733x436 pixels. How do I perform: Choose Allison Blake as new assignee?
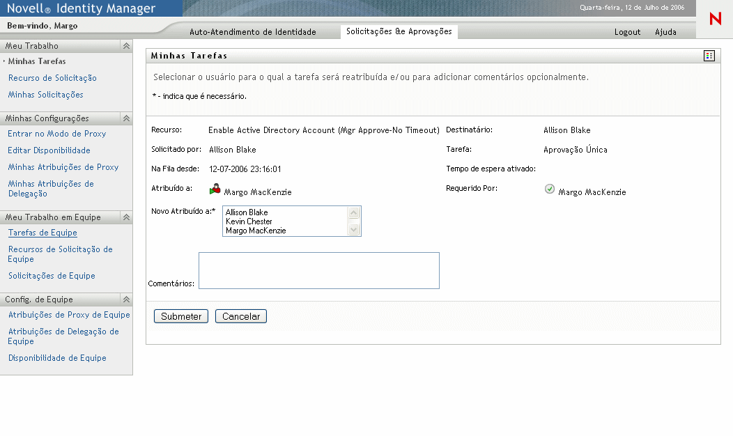(x=247, y=212)
